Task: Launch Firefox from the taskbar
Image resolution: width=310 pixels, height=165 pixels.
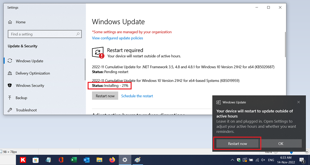Action: coord(112,160)
